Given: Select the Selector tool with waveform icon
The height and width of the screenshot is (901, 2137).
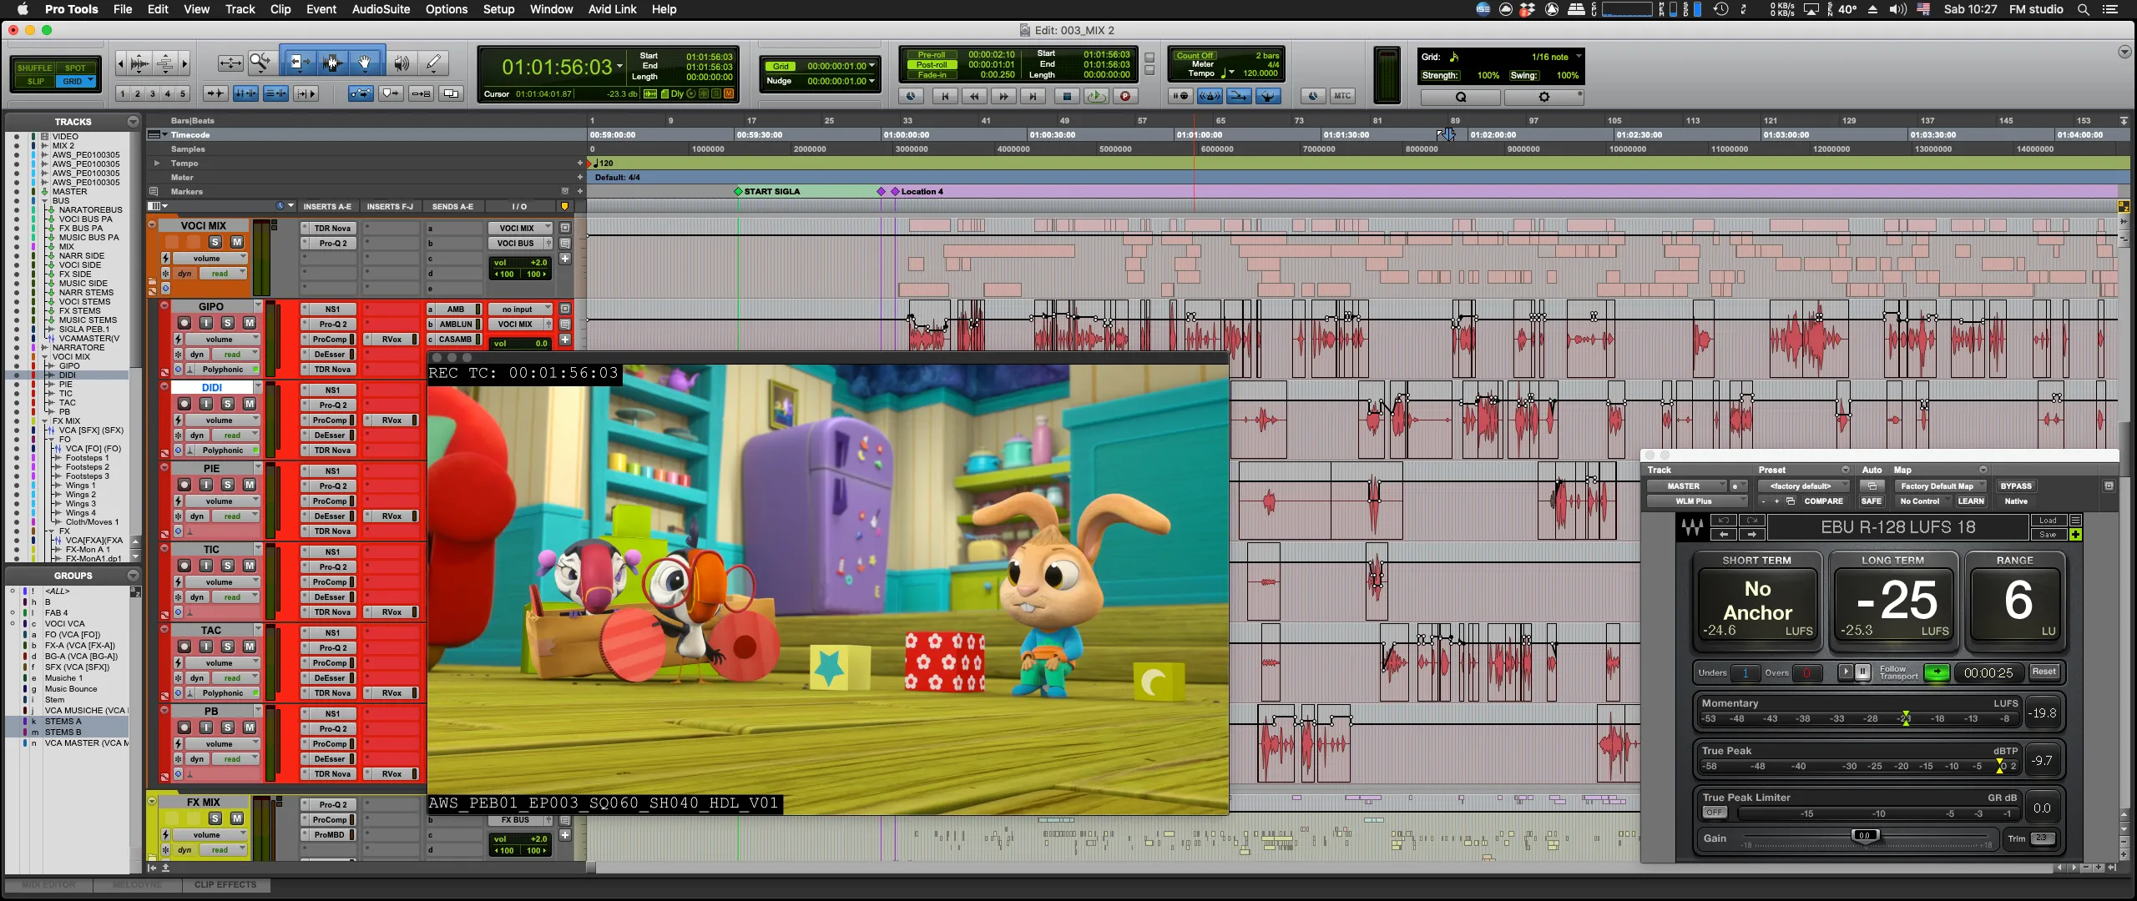Looking at the screenshot, I should coord(332,63).
